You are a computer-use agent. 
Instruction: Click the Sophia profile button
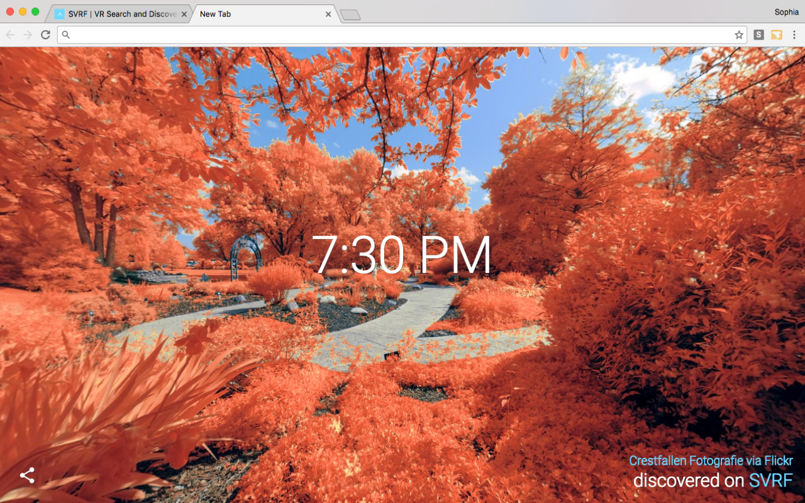coord(786,12)
